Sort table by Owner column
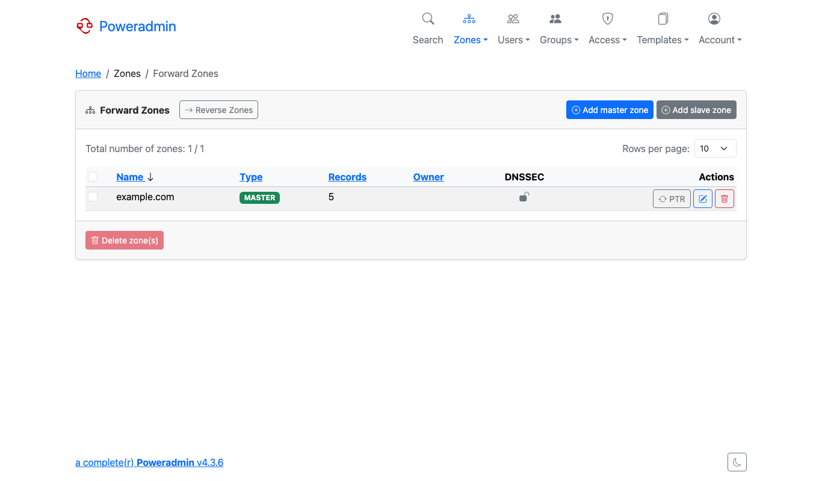Image resolution: width=822 pixels, height=481 pixels. pos(428,177)
